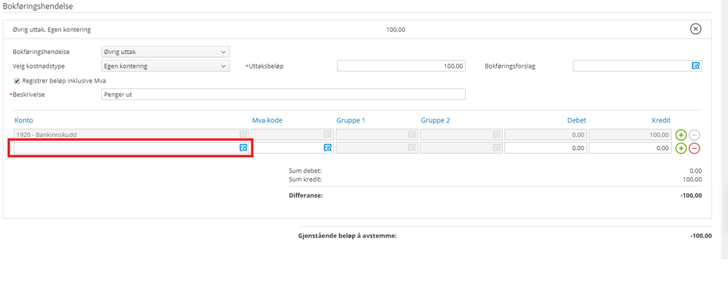Viewport: 728px width, 307px height.
Task: Click the empty Konto input in second row
Action: coord(131,148)
